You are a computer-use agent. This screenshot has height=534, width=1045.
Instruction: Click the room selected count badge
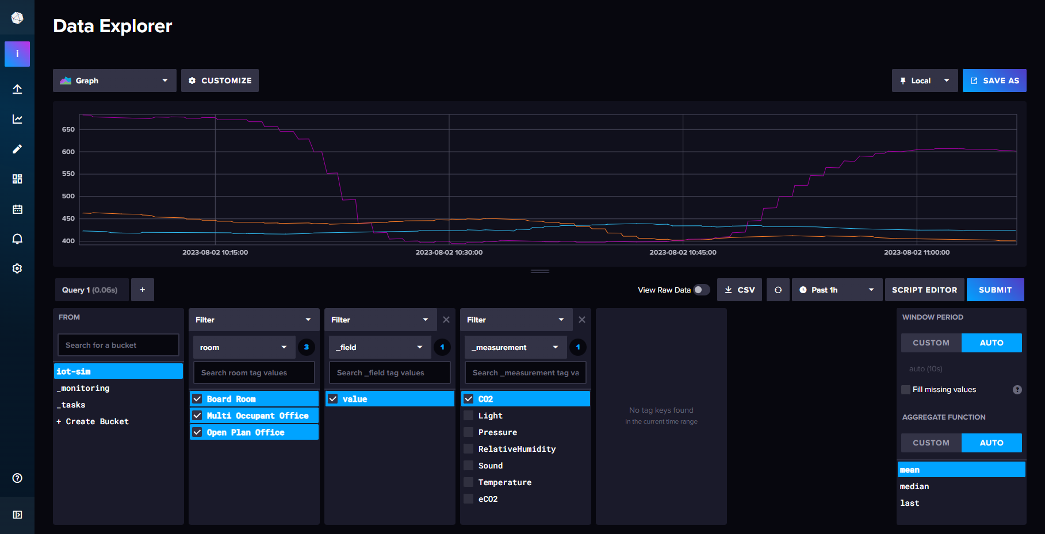click(307, 347)
